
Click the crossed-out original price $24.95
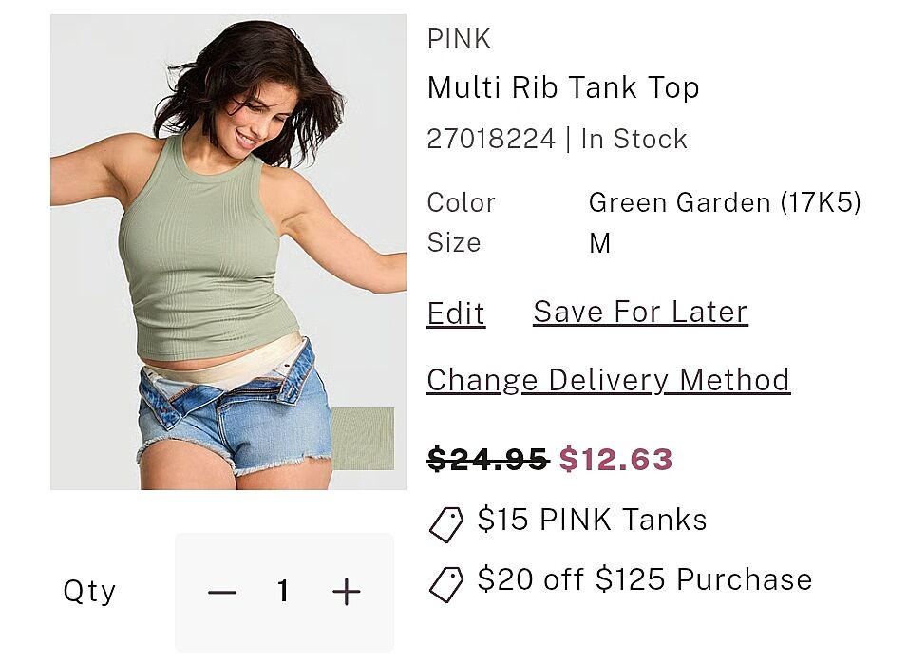pyautogui.click(x=488, y=460)
